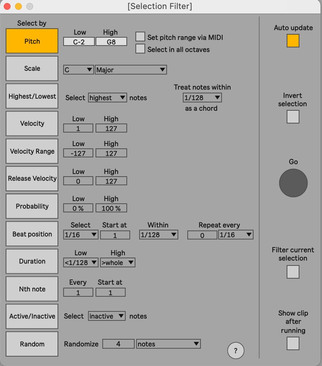Image resolution: width=322 pixels, height=366 pixels.
Task: Close the Selection Filter window
Action: point(7,6)
